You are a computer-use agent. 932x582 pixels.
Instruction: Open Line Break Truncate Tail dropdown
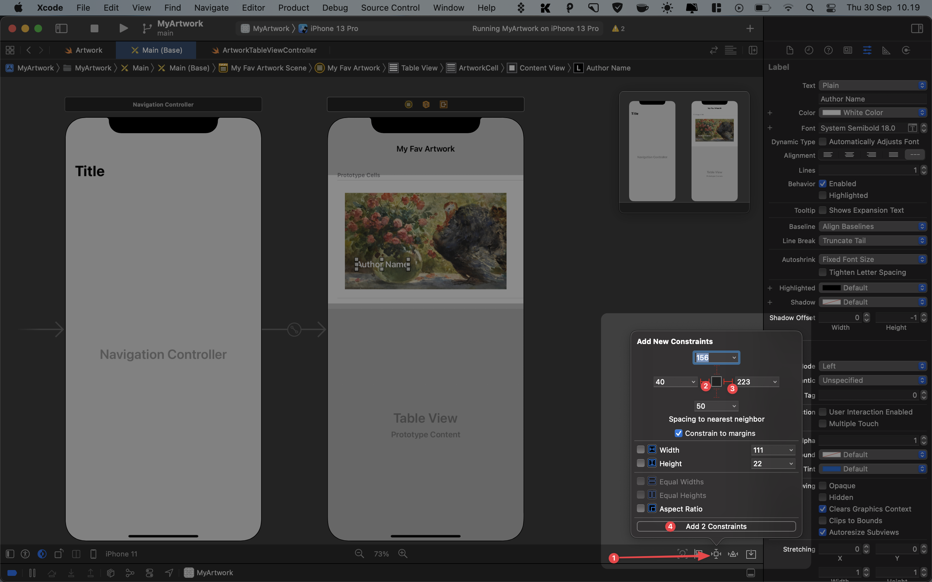873,241
